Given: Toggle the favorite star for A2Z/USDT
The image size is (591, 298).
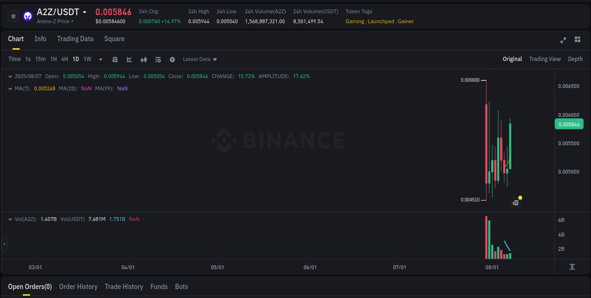Looking at the screenshot, I should pos(13,16).
